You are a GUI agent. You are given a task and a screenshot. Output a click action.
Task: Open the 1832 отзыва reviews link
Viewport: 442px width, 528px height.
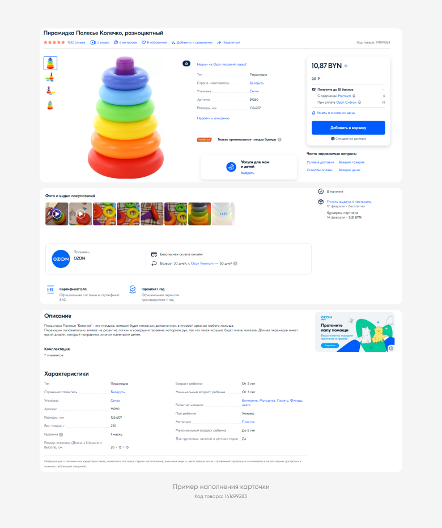point(76,42)
